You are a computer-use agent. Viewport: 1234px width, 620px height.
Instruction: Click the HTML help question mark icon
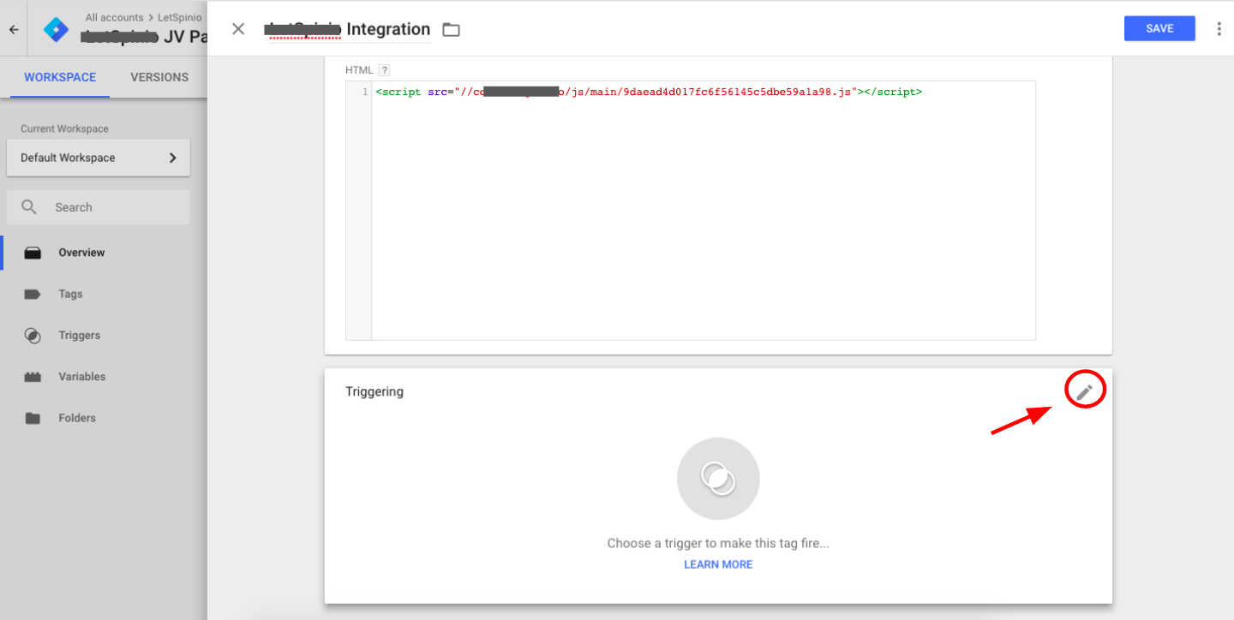click(385, 70)
